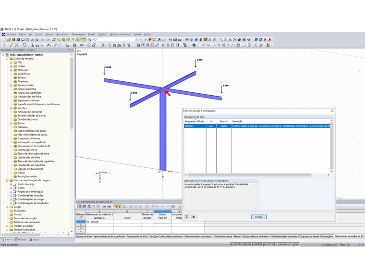Open the CC1 load case dropdown
Screen dimensions: 365x274
pyautogui.click(x=136, y=39)
